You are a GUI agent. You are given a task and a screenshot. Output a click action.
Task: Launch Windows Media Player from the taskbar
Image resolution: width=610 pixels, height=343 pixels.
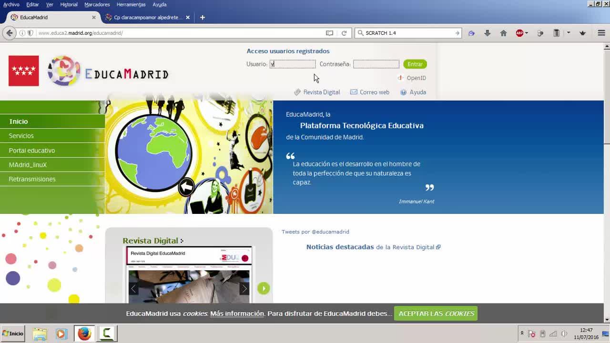coord(61,333)
